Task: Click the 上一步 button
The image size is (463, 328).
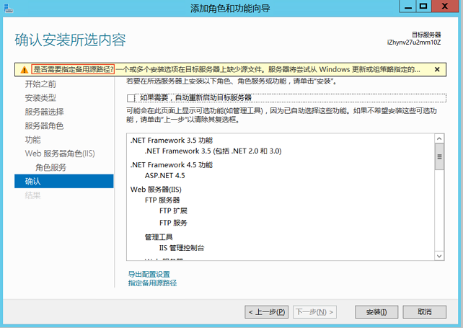Action: 267,312
